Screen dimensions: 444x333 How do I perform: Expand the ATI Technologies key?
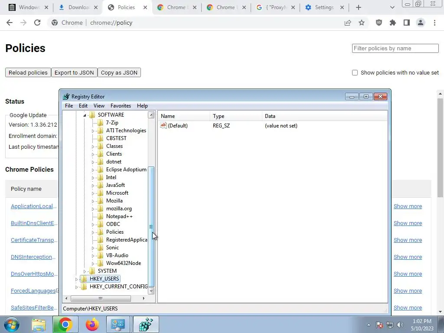pos(93,131)
